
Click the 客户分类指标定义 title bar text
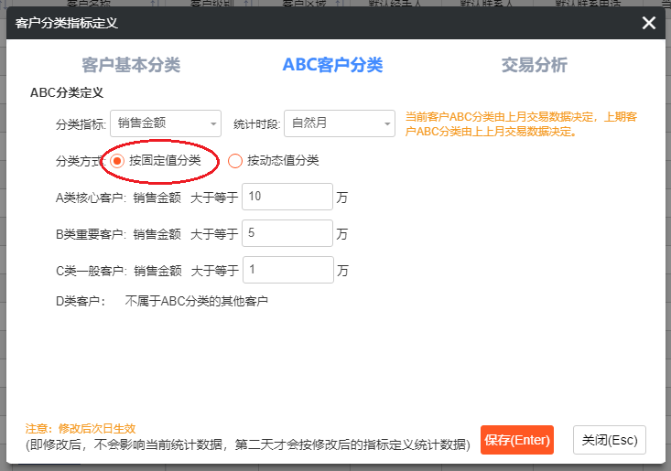pos(67,23)
